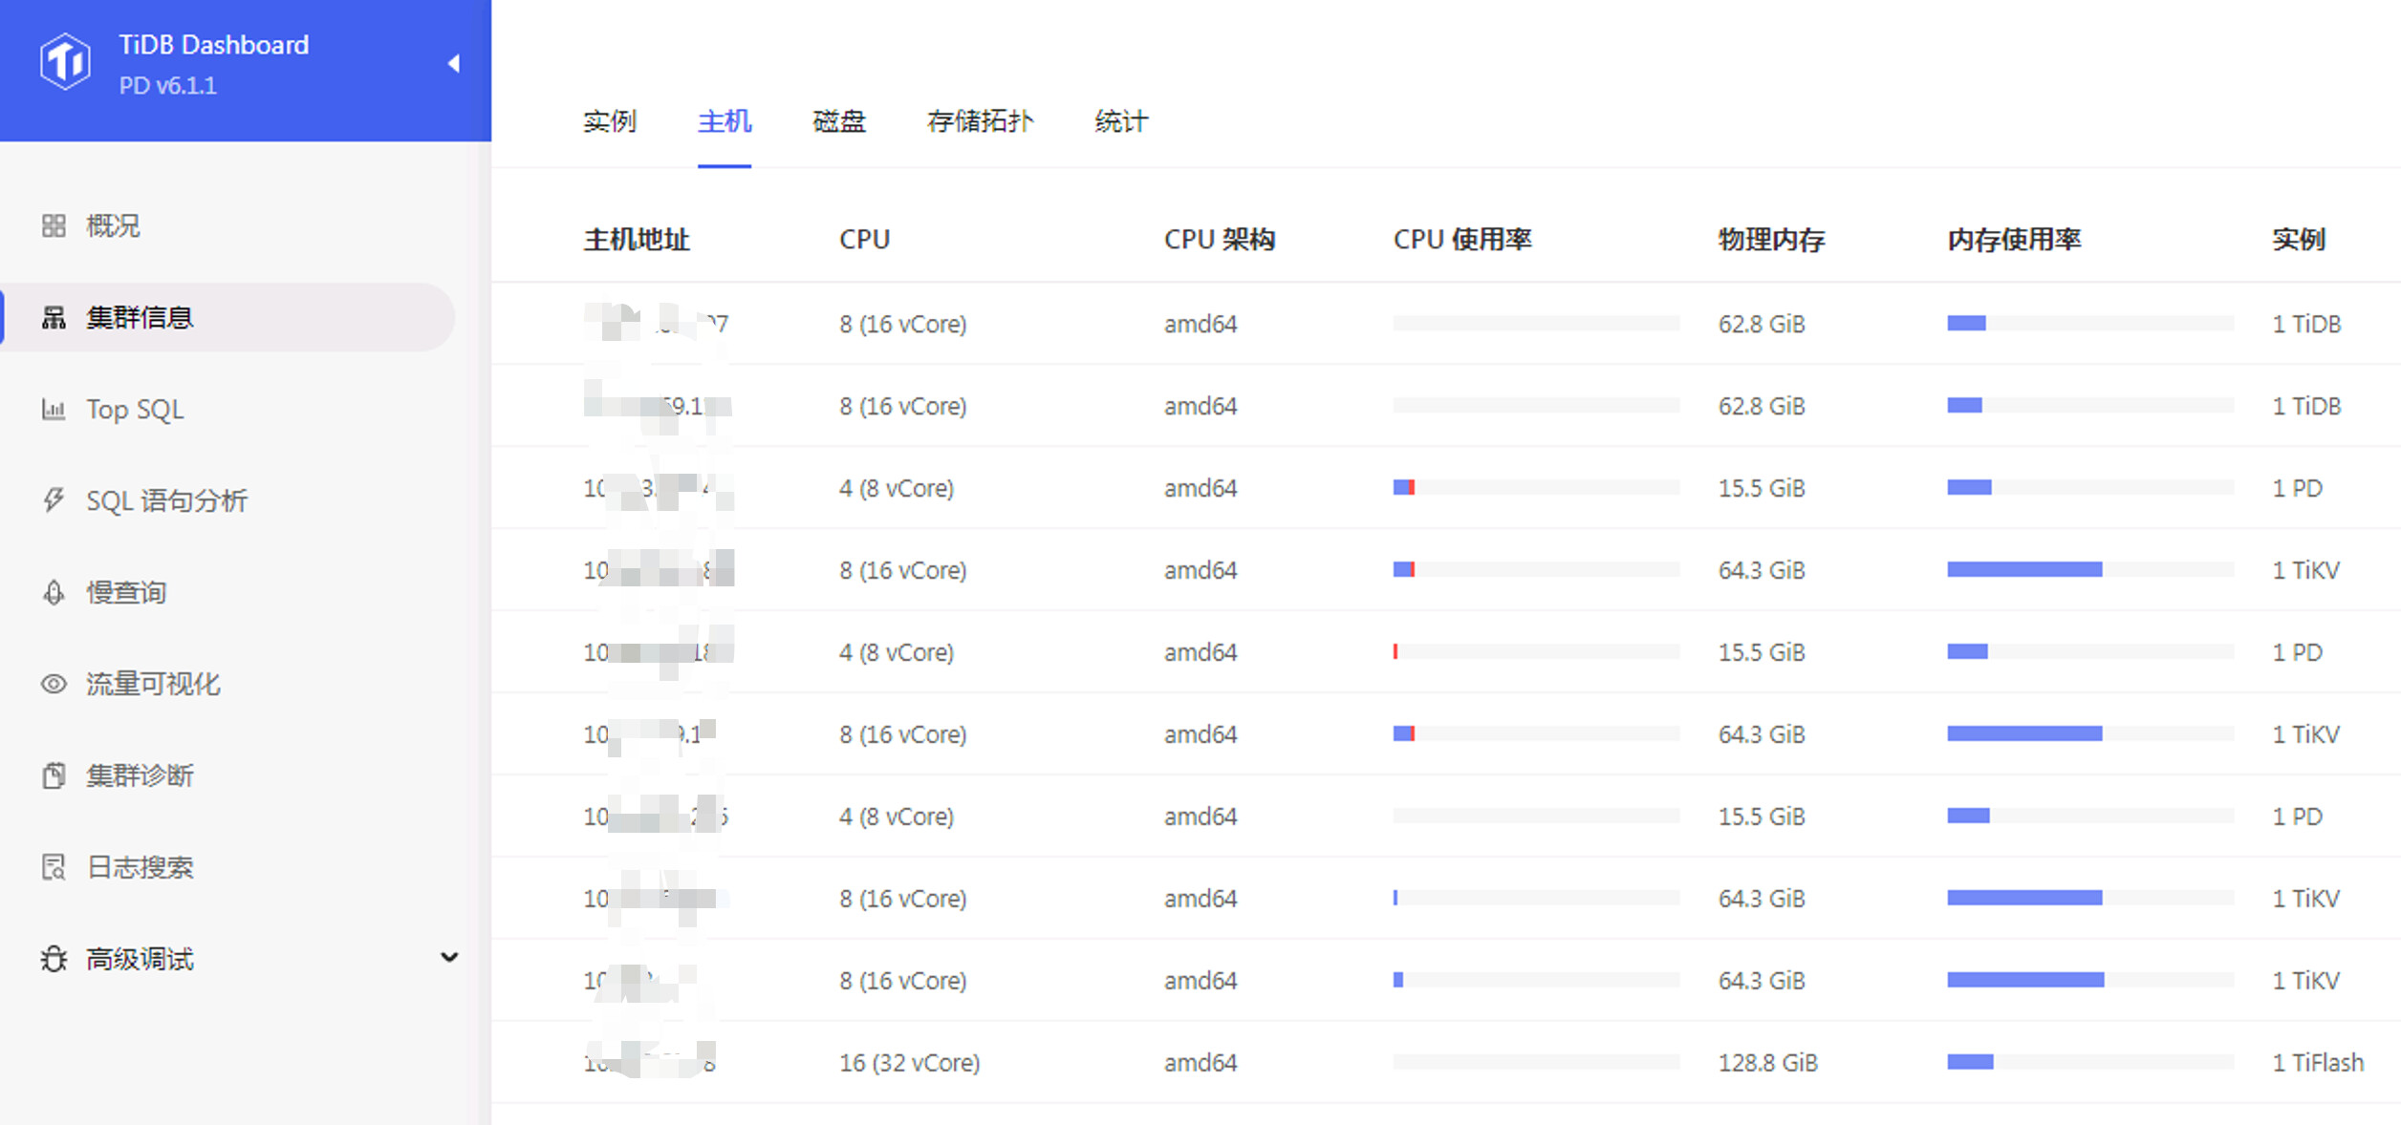Open the 高级调试 bug icon item
Screen dimensions: 2401x1125
54,959
